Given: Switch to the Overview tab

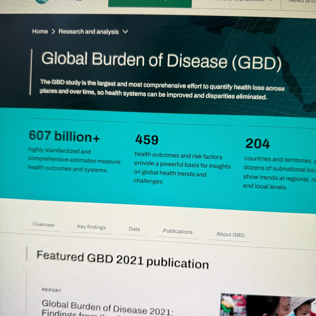Looking at the screenshot, I should (44, 225).
